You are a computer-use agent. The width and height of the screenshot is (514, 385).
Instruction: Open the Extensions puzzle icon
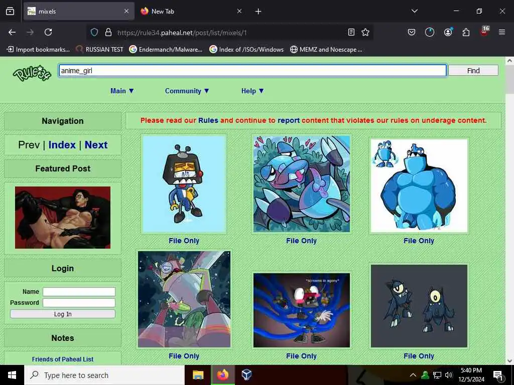pyautogui.click(x=466, y=32)
